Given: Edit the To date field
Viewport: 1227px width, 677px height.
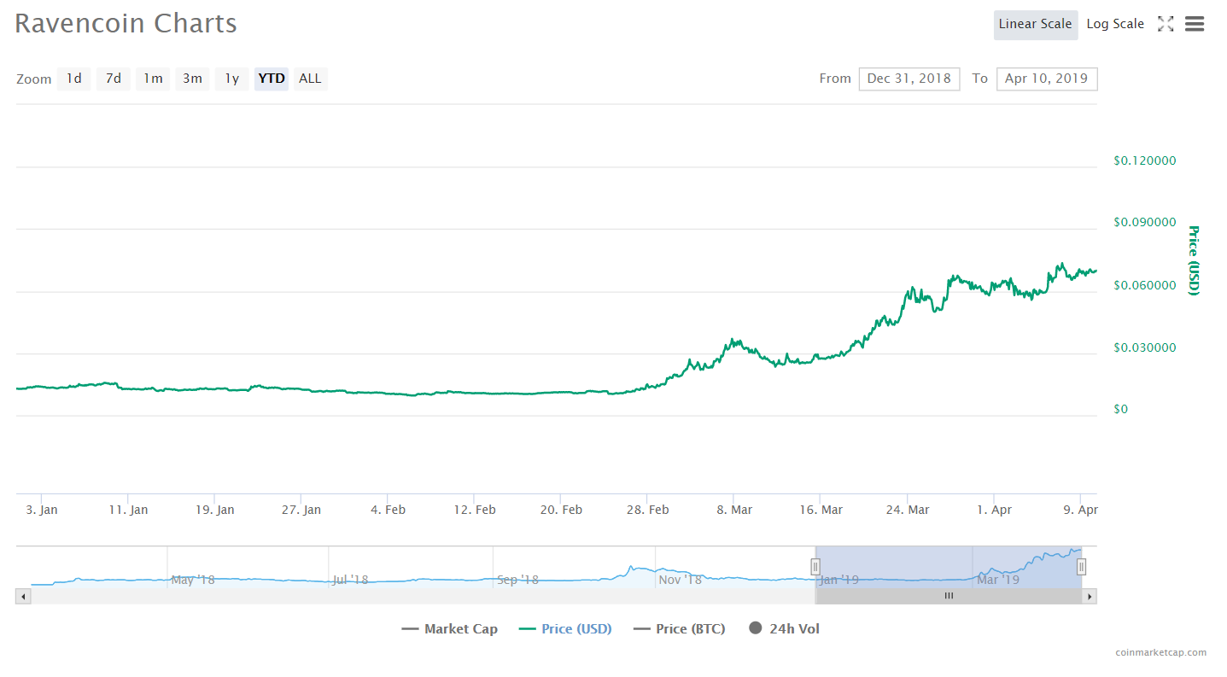Looking at the screenshot, I should tap(1047, 79).
